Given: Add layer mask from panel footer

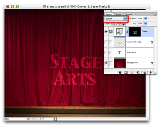Looking at the screenshot, I should 126,73.
